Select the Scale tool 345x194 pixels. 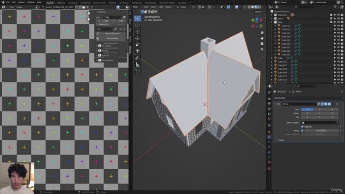137,45
